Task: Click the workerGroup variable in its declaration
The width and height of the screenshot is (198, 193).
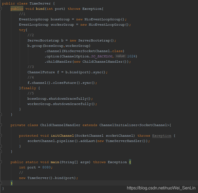Action: 62,25
